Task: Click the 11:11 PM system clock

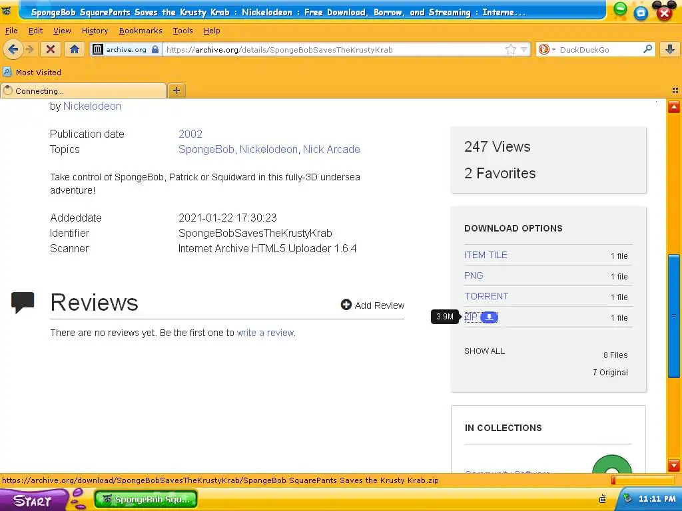Action: pyautogui.click(x=657, y=499)
